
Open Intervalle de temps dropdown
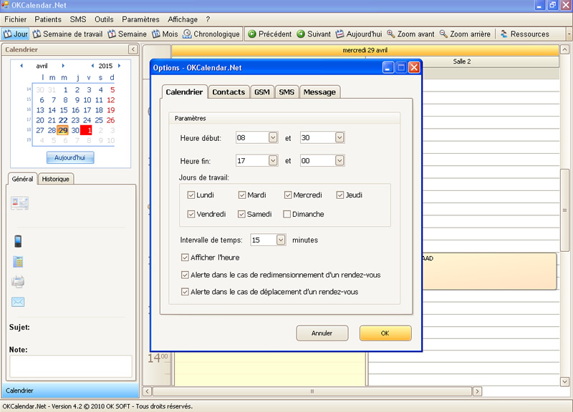point(281,240)
